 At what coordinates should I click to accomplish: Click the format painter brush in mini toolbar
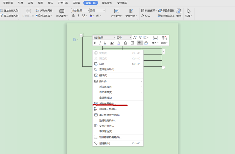coord(146,43)
